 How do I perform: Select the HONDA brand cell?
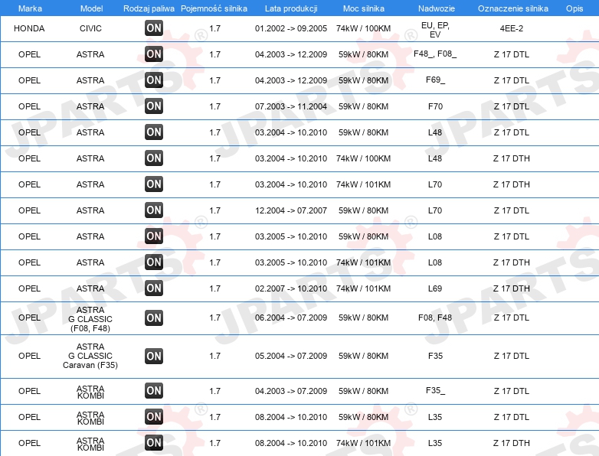coord(29,28)
